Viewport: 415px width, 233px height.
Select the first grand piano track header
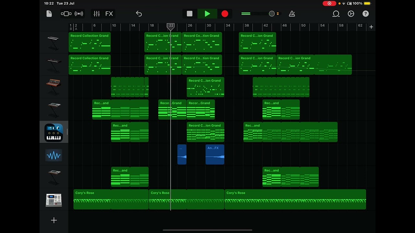54,42
